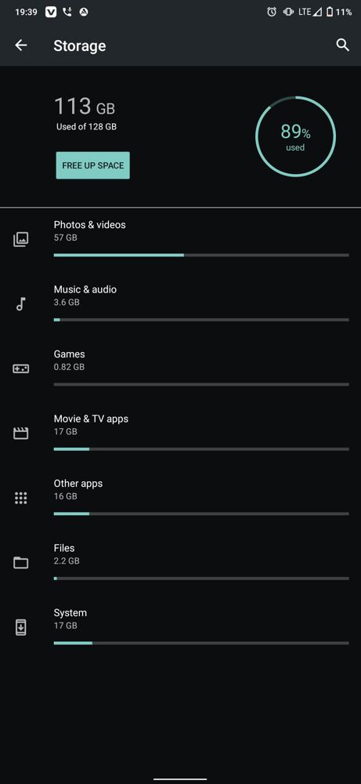The image size is (361, 784).
Task: Tap the System download icon
Action: pos(20,627)
